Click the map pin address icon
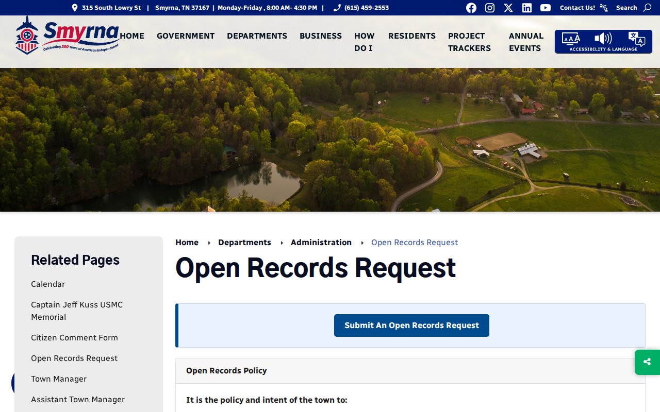This screenshot has width=660, height=412. pyautogui.click(x=75, y=8)
